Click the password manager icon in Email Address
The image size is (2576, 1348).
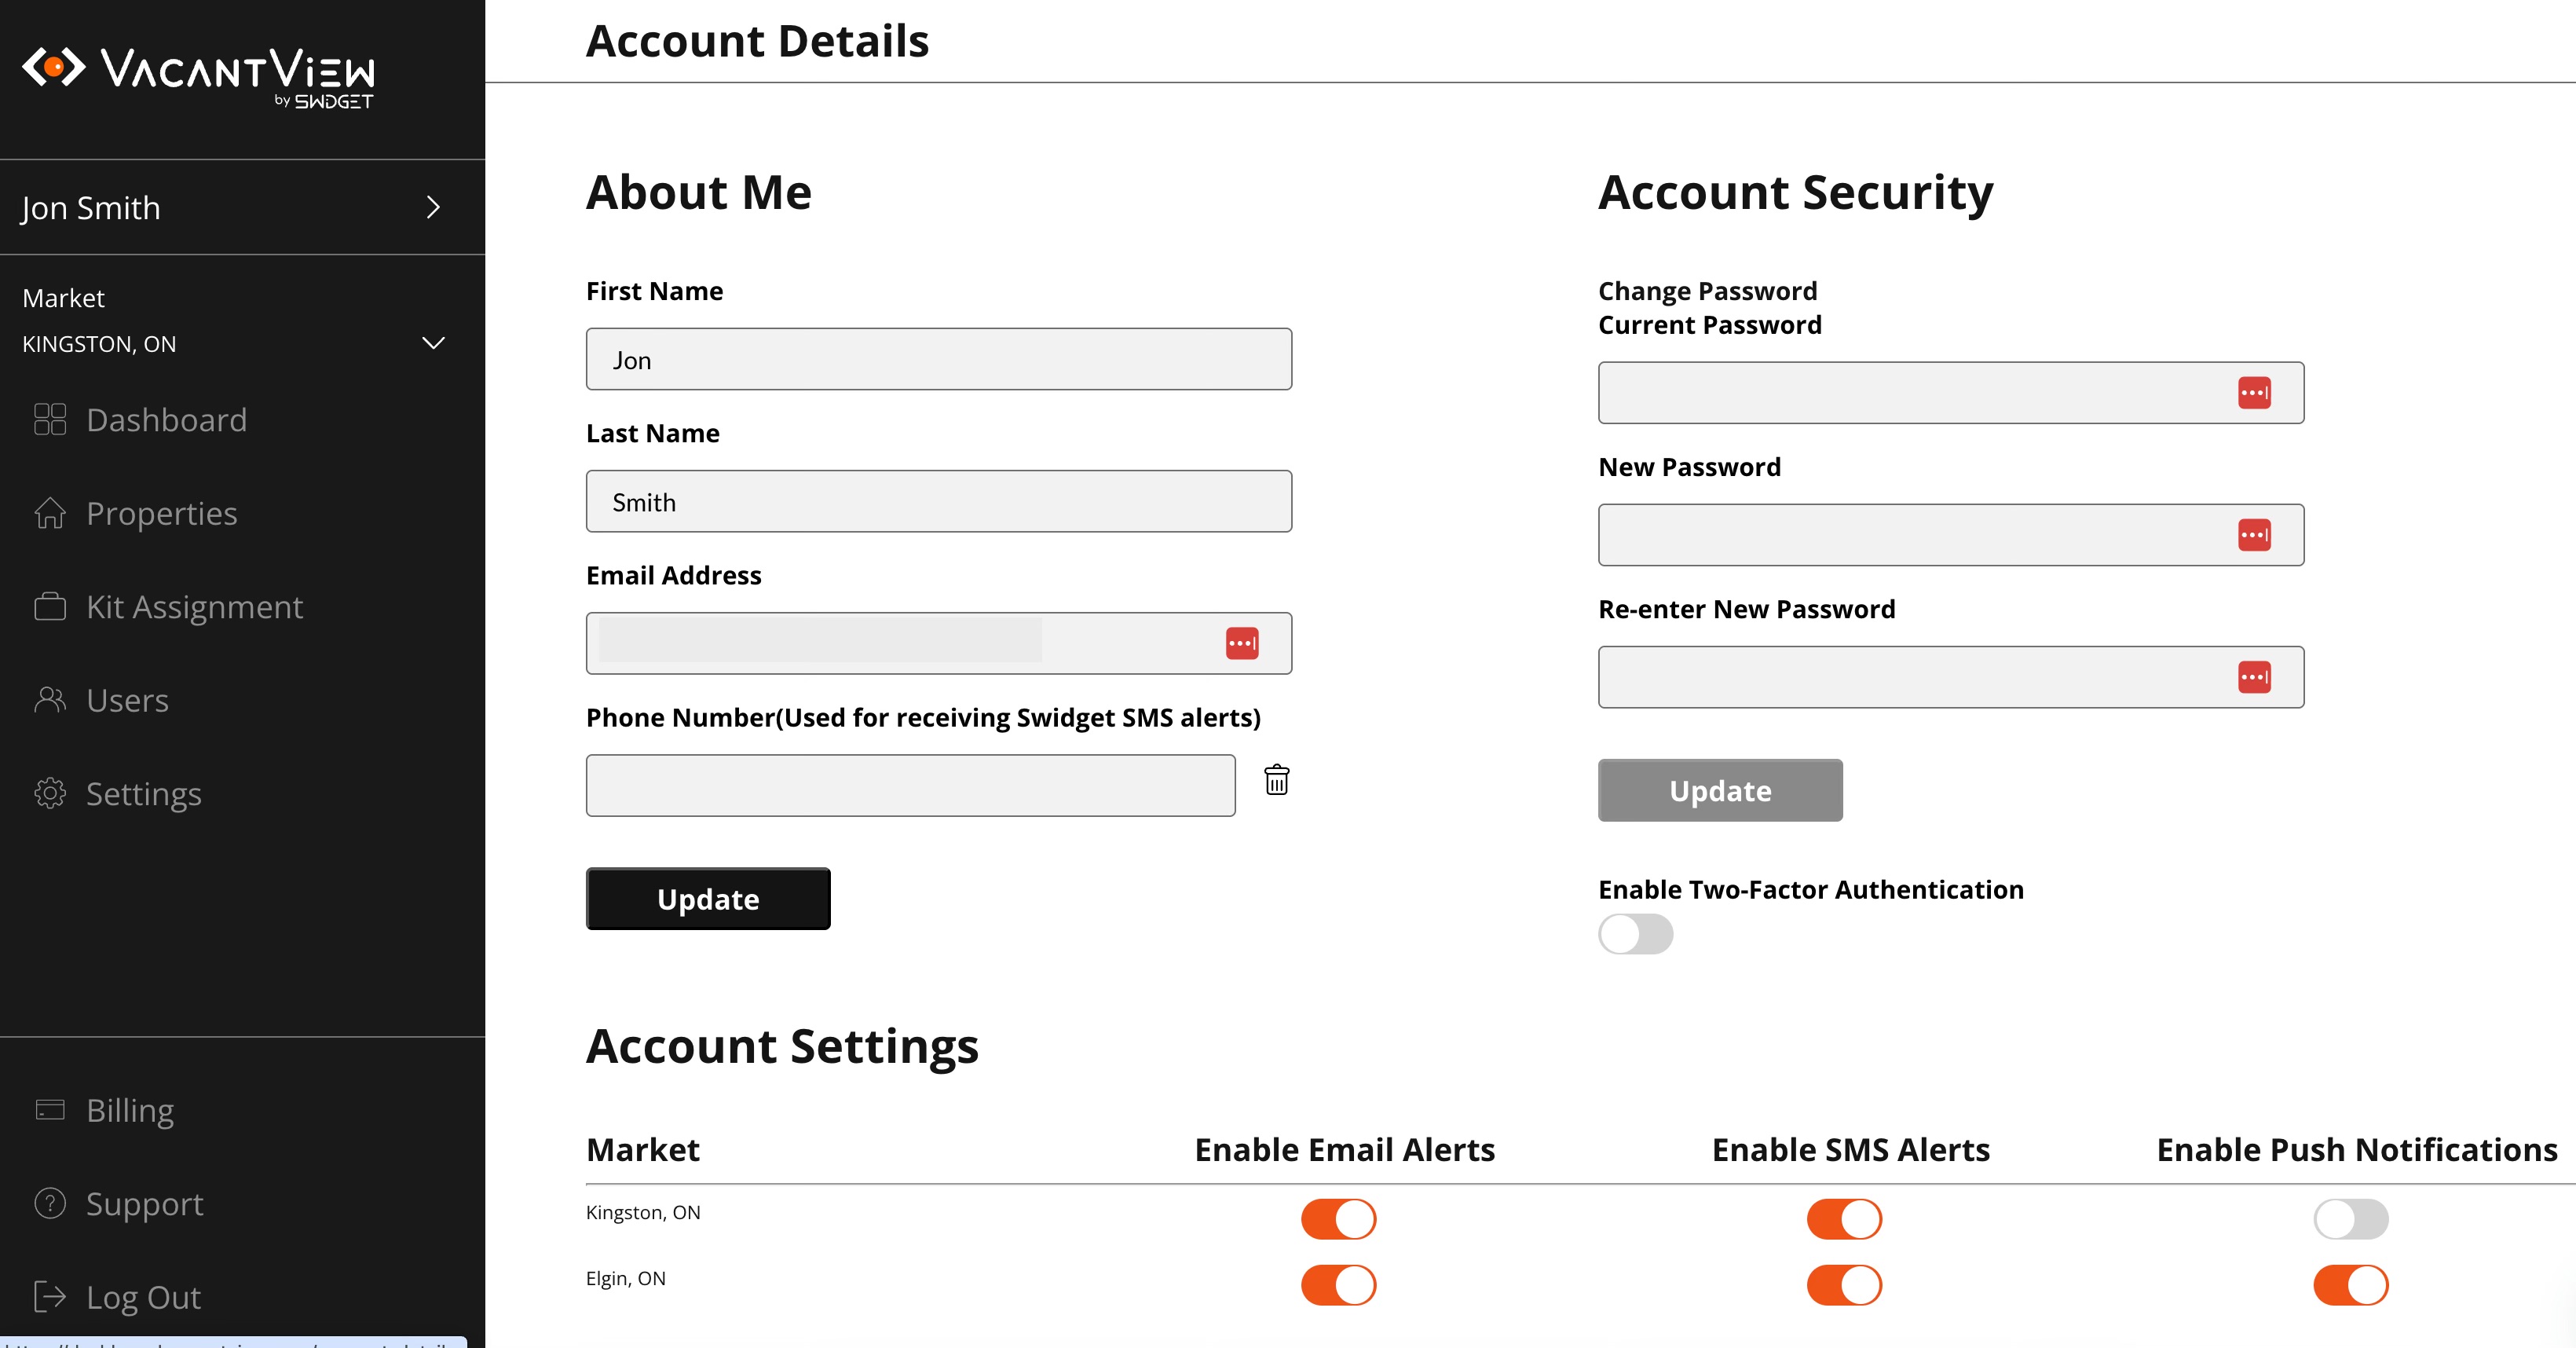click(1242, 643)
